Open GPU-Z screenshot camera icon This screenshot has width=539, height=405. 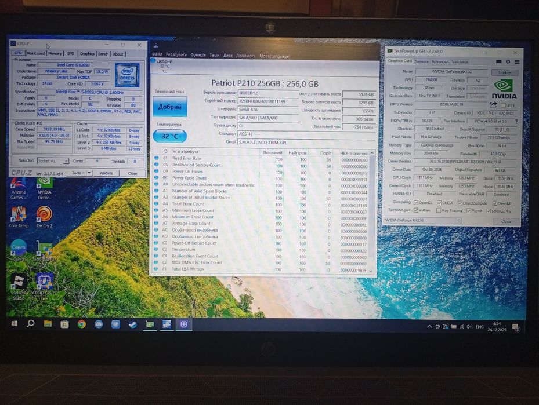pos(499,62)
